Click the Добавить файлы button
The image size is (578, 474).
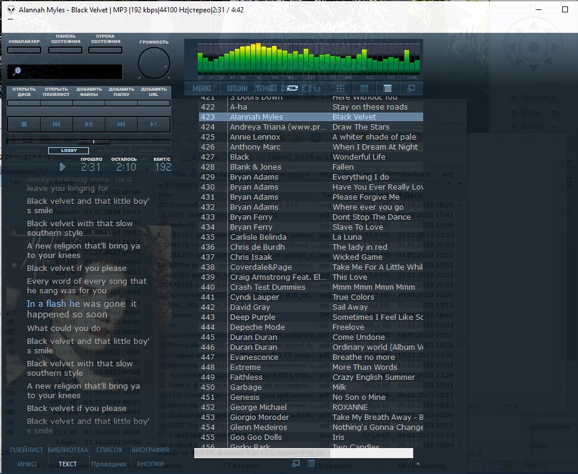(x=89, y=92)
